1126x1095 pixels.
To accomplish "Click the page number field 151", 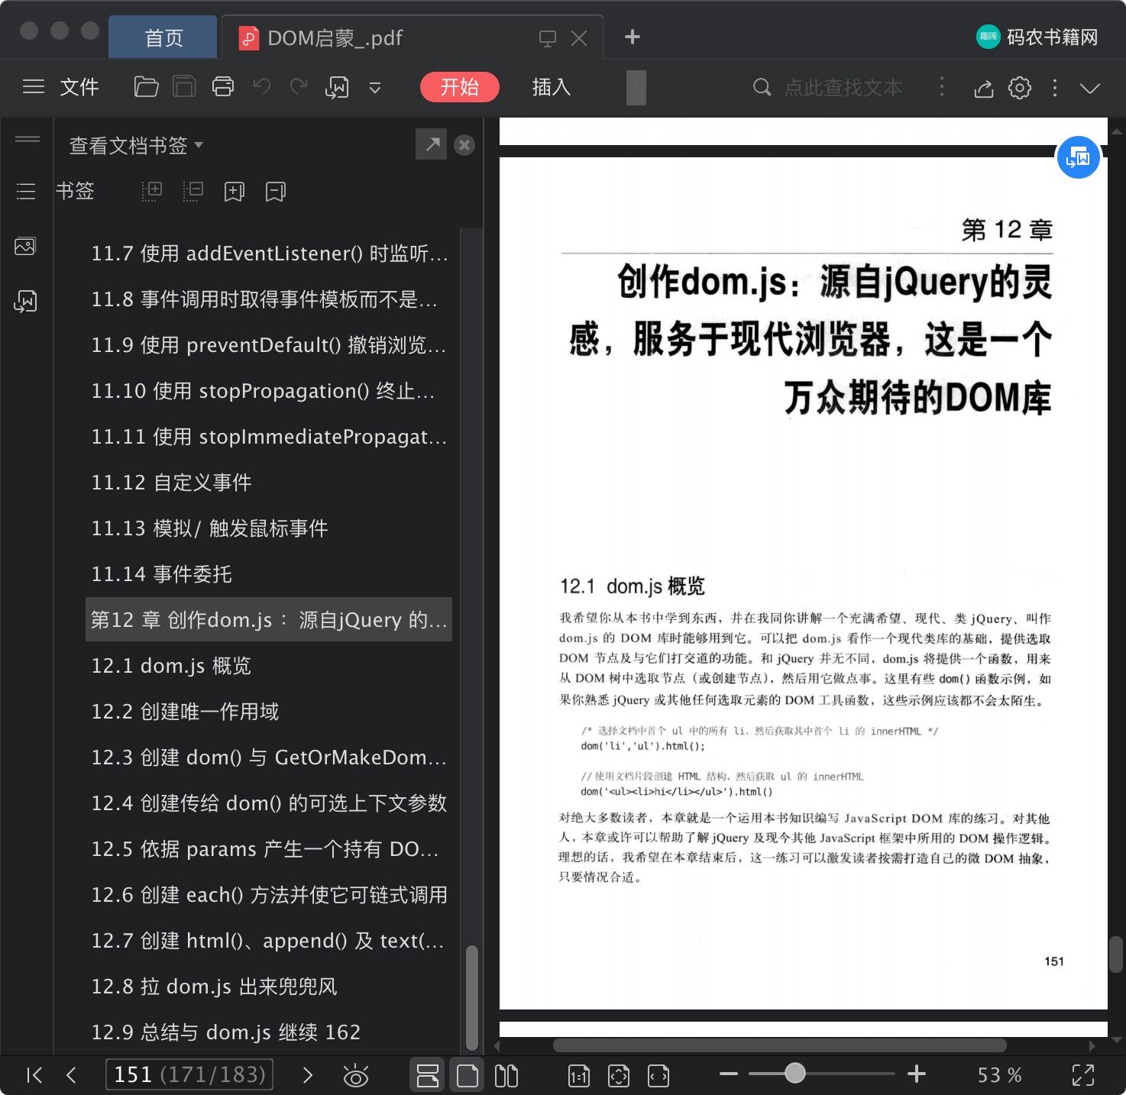I will (x=189, y=1075).
